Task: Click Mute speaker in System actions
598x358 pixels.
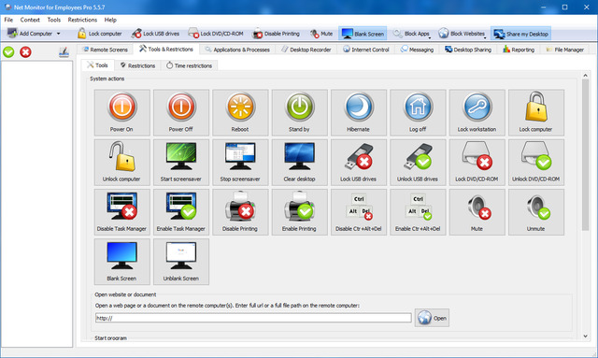Action: coord(477,212)
